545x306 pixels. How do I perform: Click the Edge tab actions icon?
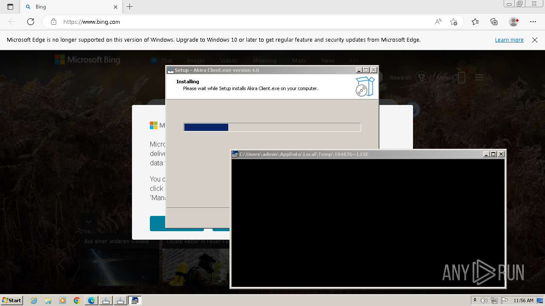(10, 7)
